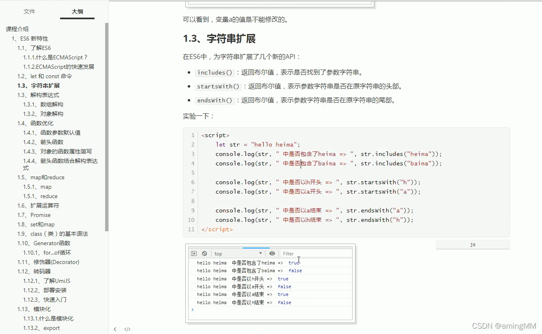This screenshot has height=334, width=542.
Task: Click code line with str.includes("baima")
Action: [x=329, y=163]
